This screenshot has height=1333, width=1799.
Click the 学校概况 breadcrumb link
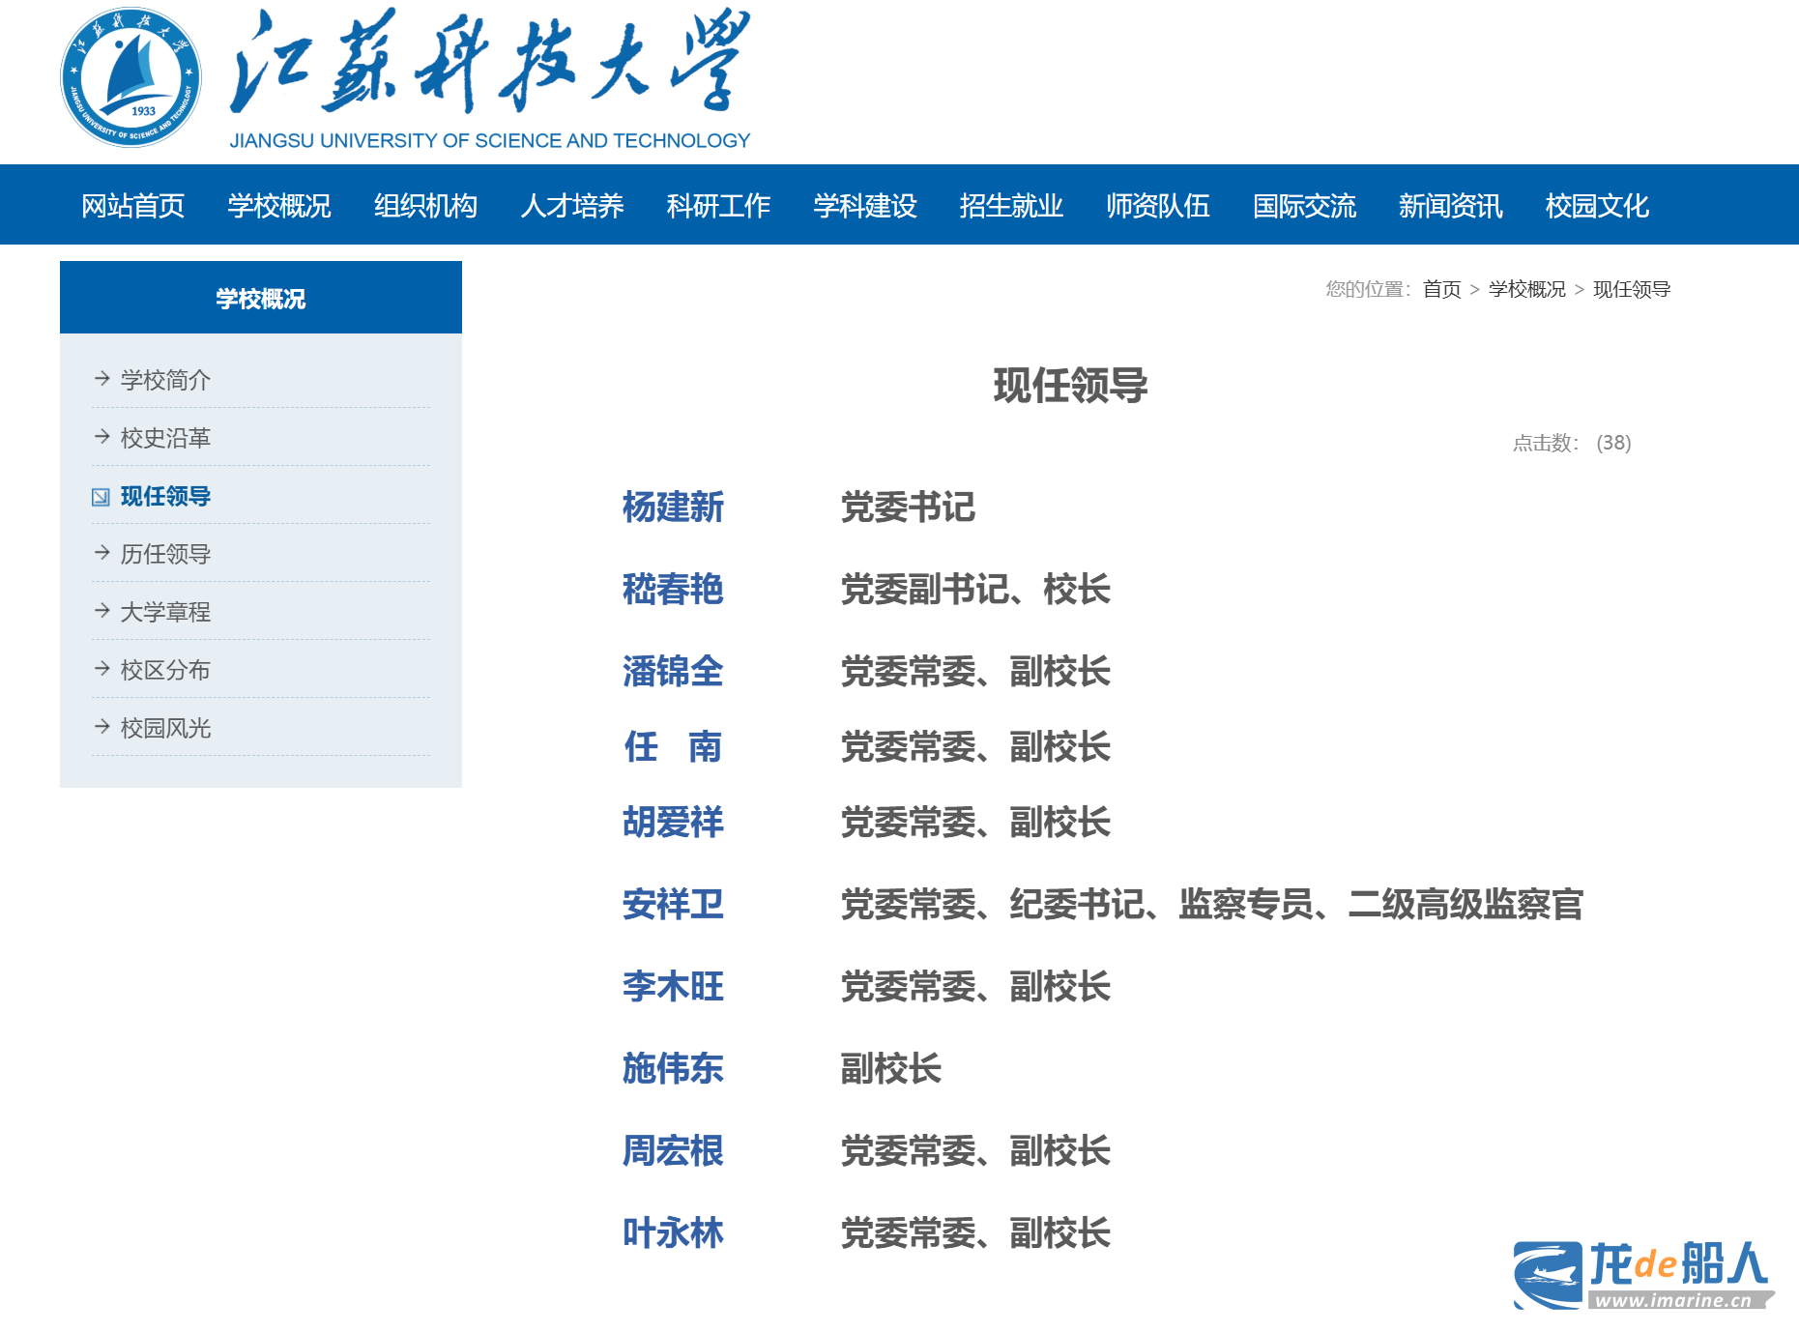coord(1526,289)
